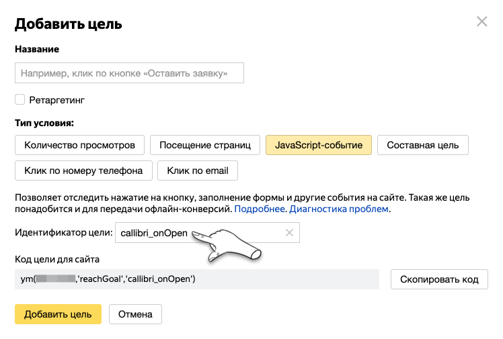Click the Идентификатор цели label

tap(63, 233)
